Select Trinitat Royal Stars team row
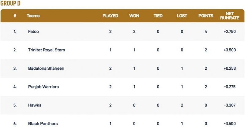 point(46,50)
